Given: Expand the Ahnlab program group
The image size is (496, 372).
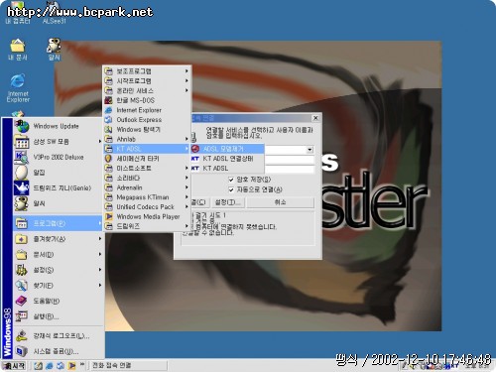Looking at the screenshot, I should 148,139.
